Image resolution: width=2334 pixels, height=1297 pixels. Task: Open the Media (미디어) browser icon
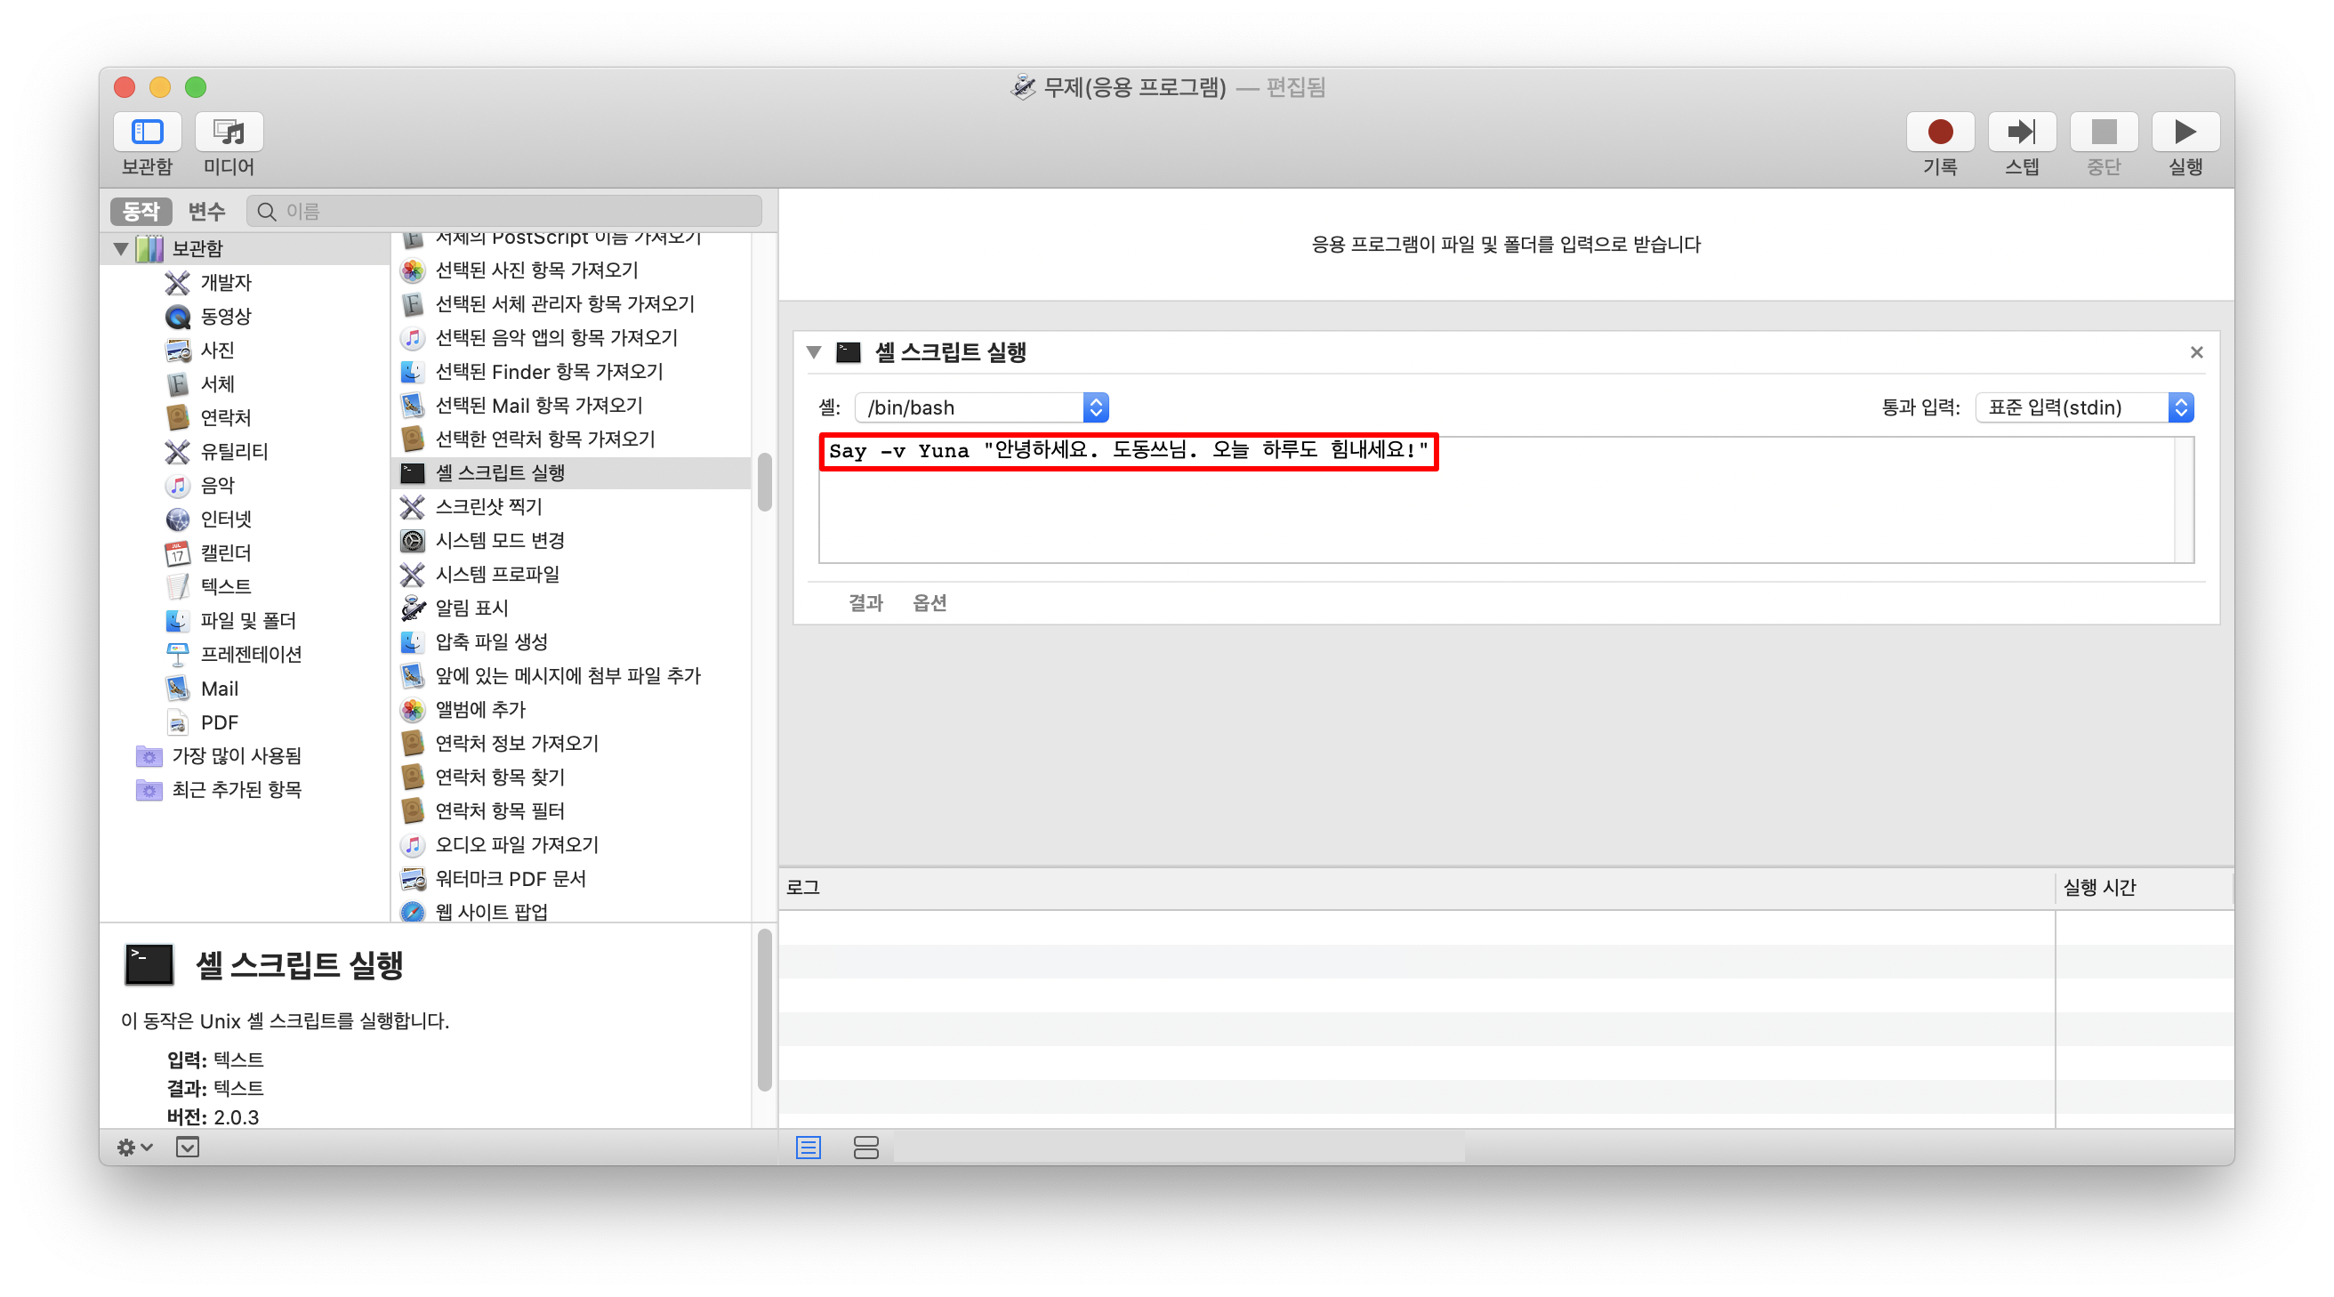click(x=229, y=133)
